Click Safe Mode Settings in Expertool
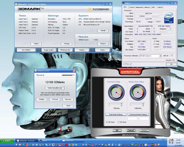Screen dimensions: 184x147 pos(116,115)
